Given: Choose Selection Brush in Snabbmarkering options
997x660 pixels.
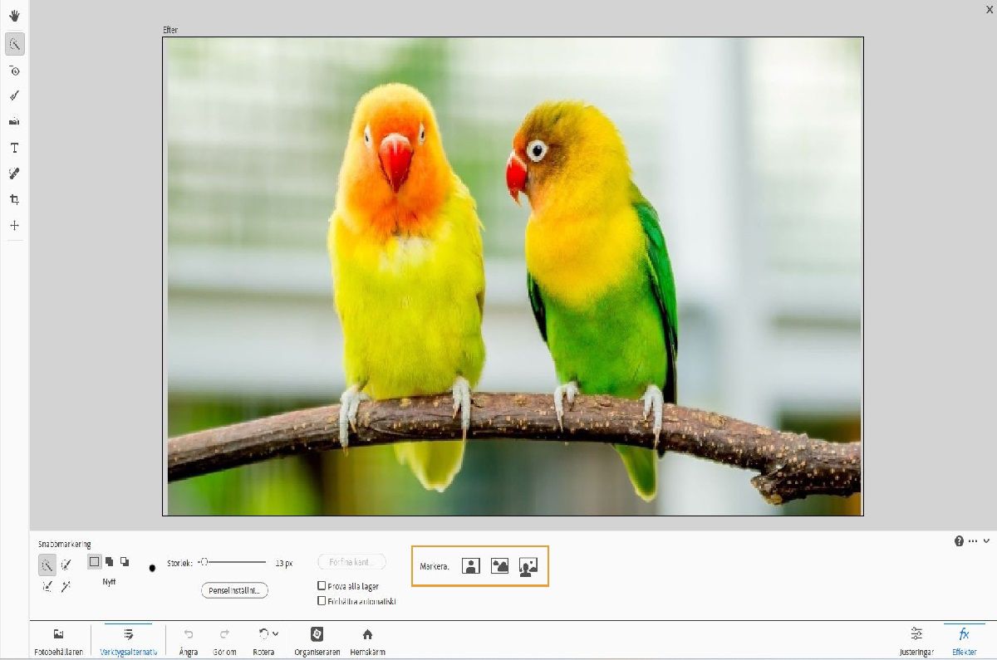Looking at the screenshot, I should pos(66,565).
